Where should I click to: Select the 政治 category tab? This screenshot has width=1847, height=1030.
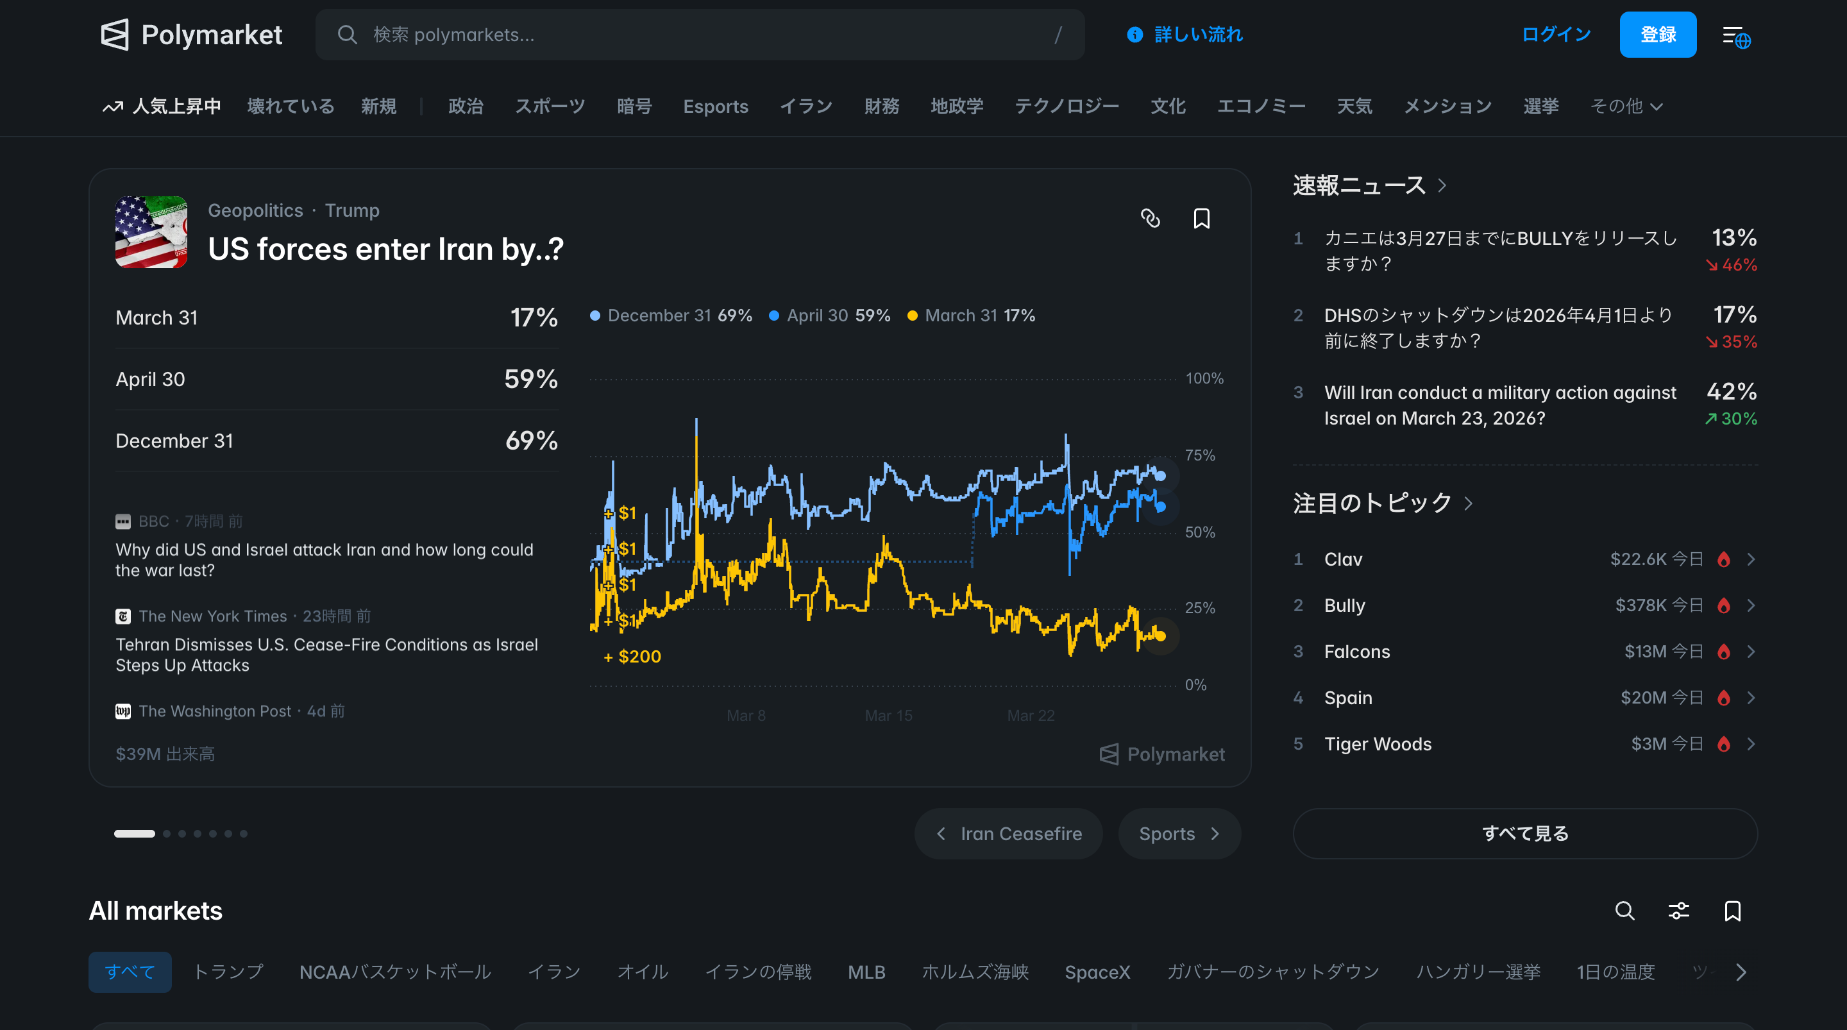466,106
